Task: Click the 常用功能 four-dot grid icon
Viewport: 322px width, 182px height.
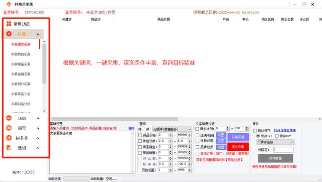Action: [9, 24]
